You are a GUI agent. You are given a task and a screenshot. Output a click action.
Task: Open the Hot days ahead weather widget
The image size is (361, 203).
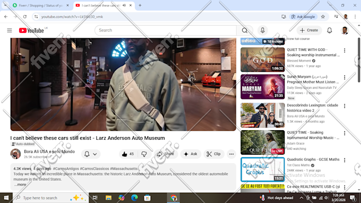pos(276,198)
